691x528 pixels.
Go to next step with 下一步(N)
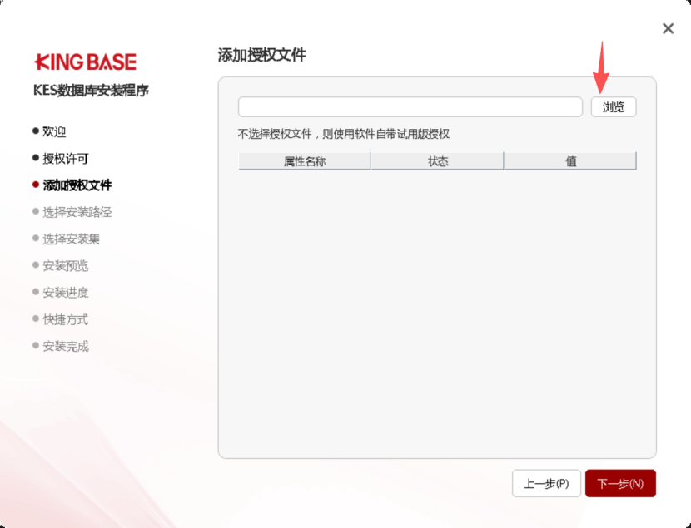tap(620, 483)
